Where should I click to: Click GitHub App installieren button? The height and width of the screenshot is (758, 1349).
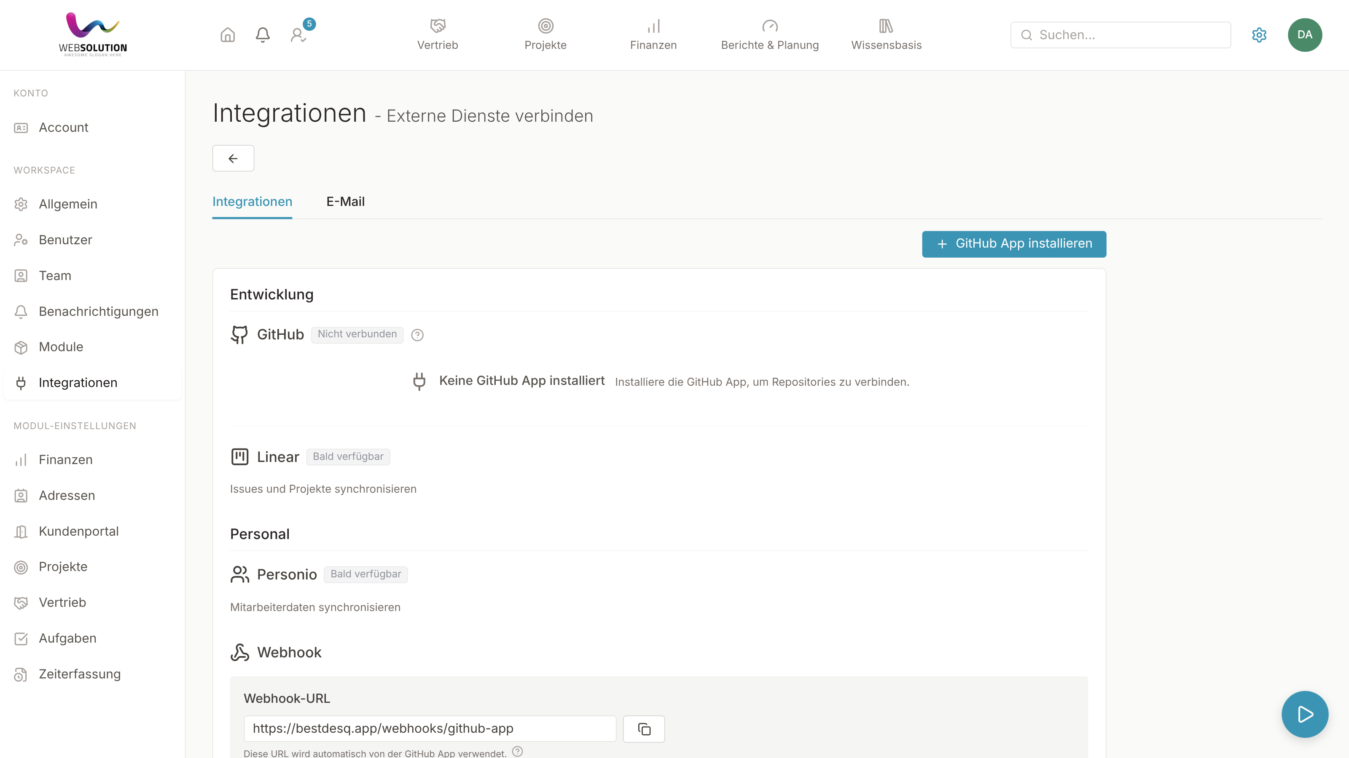pyautogui.click(x=1014, y=244)
